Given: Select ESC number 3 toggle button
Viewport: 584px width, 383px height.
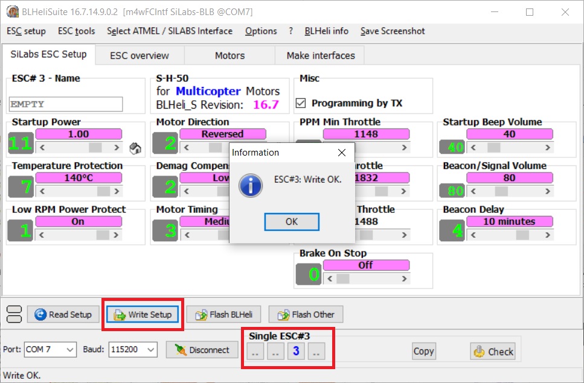Looking at the screenshot, I should [296, 350].
